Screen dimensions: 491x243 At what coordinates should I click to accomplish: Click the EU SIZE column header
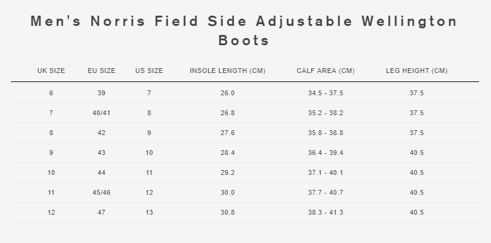[101, 71]
